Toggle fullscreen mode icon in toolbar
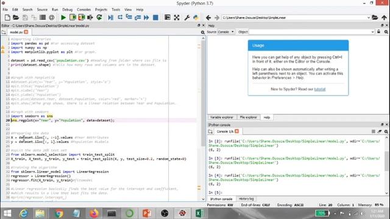390x219 pixels. click(x=177, y=18)
